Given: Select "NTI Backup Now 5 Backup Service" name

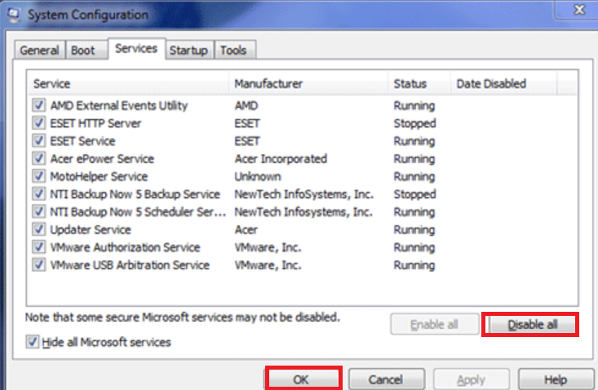Looking at the screenshot, I should click(135, 194).
